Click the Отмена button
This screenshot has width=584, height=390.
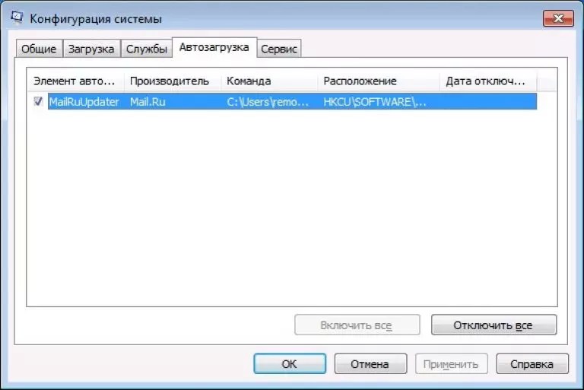370,364
